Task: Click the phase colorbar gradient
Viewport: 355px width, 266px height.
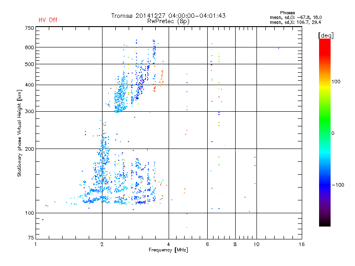Action: (325, 132)
